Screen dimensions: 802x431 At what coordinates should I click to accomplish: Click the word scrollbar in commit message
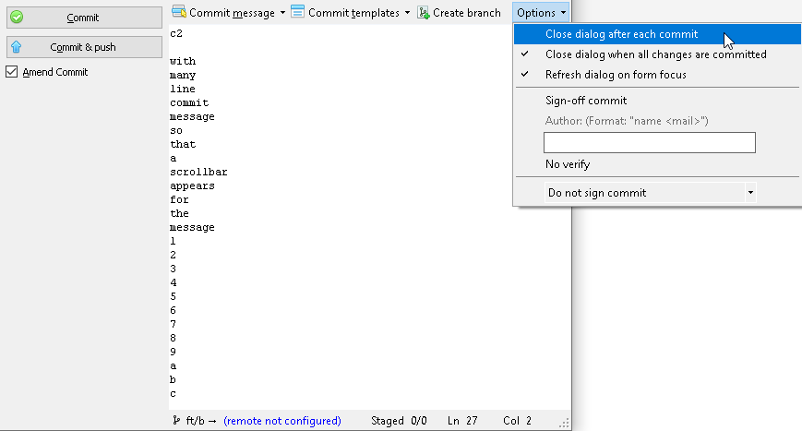pyautogui.click(x=198, y=172)
